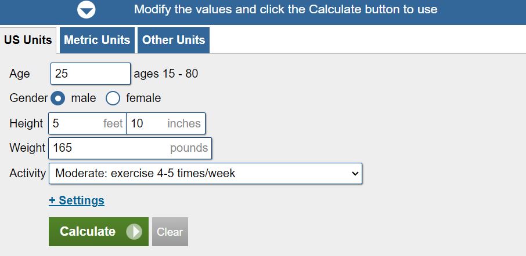Click the 'male' radio label text
Image resolution: width=526 pixels, height=256 pixels.
pos(84,98)
